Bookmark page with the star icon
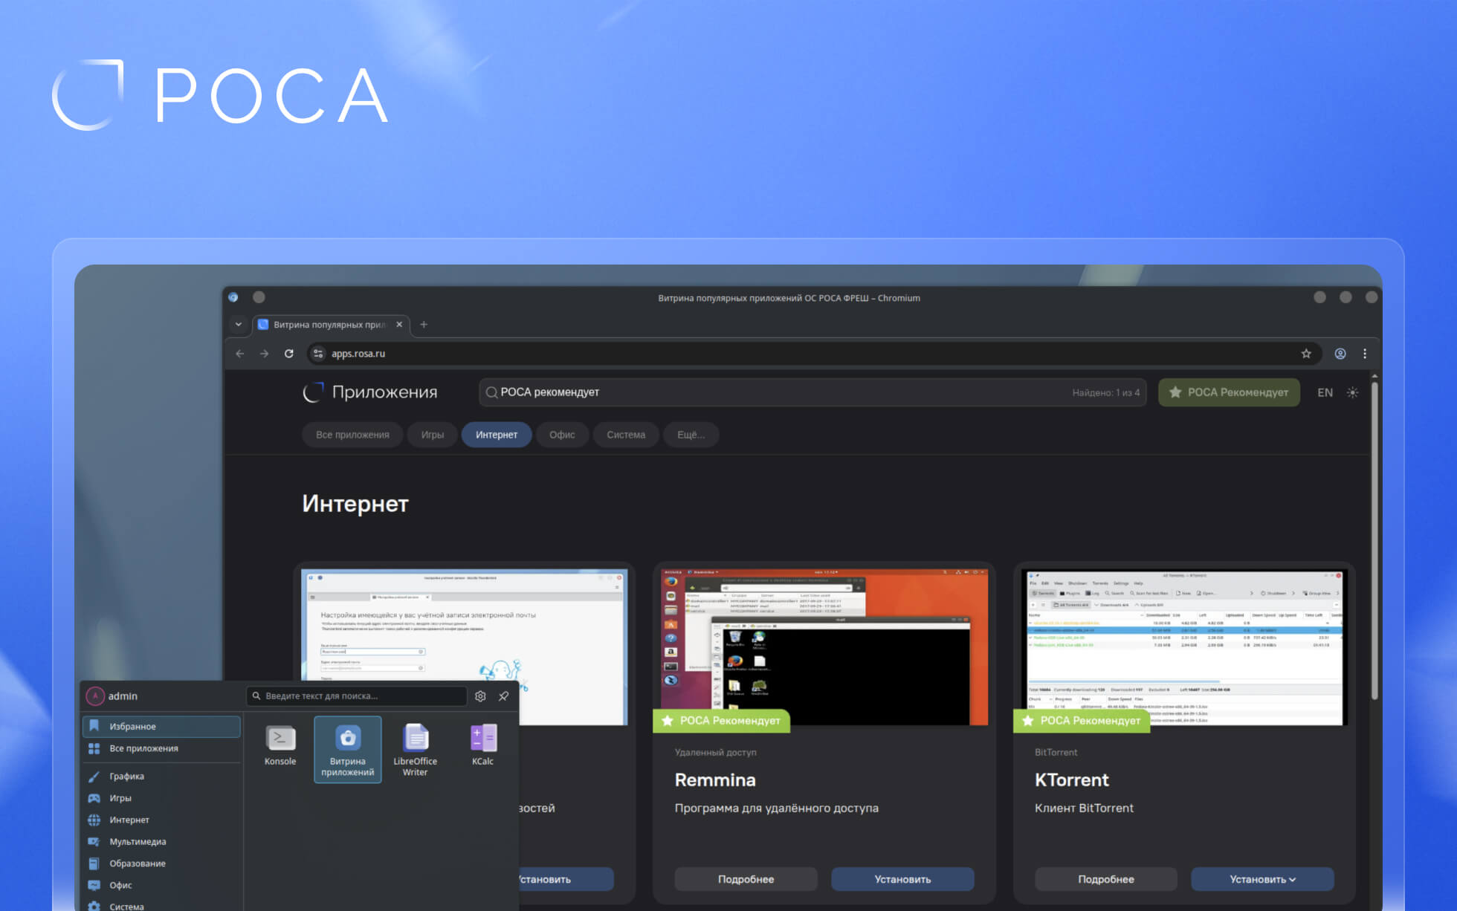The width and height of the screenshot is (1457, 911). coord(1306,354)
